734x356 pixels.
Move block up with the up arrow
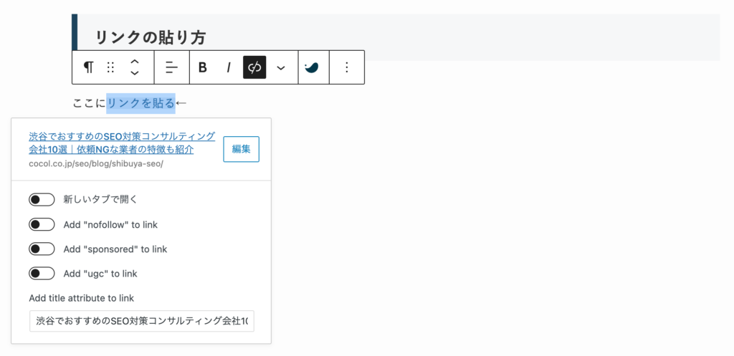tap(134, 62)
